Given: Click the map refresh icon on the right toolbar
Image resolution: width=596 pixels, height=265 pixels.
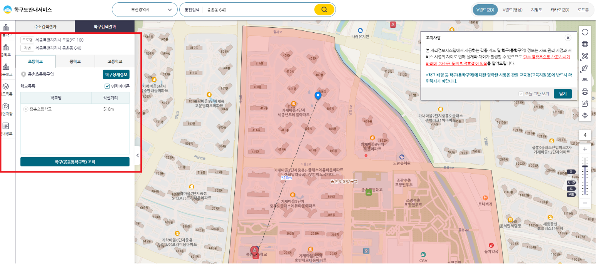Looking at the screenshot, I should pos(585,32).
